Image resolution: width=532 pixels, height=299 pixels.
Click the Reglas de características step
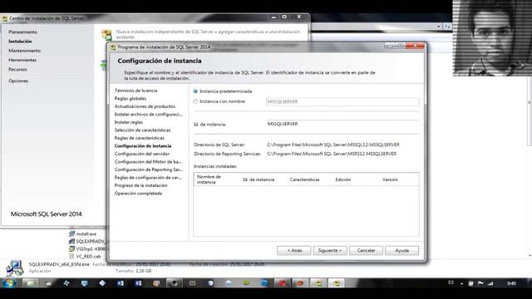(x=140, y=138)
